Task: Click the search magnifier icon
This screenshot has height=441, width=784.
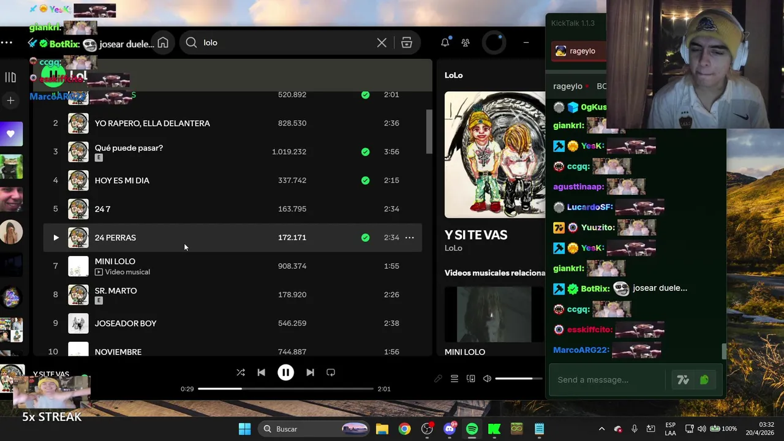Action: pyautogui.click(x=191, y=42)
